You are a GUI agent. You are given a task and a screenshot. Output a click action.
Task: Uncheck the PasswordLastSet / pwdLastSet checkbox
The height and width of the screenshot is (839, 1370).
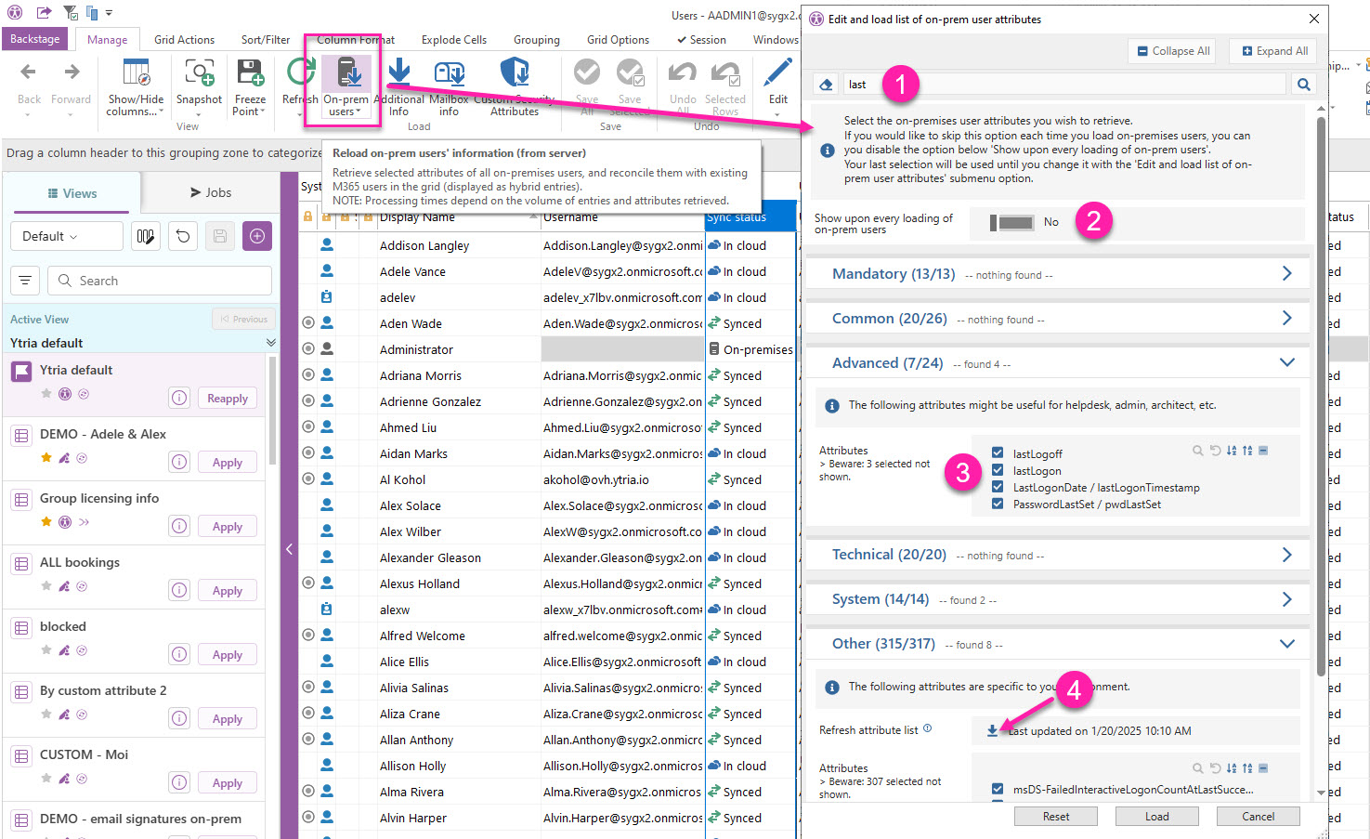pos(998,505)
